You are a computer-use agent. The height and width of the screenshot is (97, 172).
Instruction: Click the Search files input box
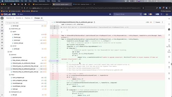tap(26, 23)
